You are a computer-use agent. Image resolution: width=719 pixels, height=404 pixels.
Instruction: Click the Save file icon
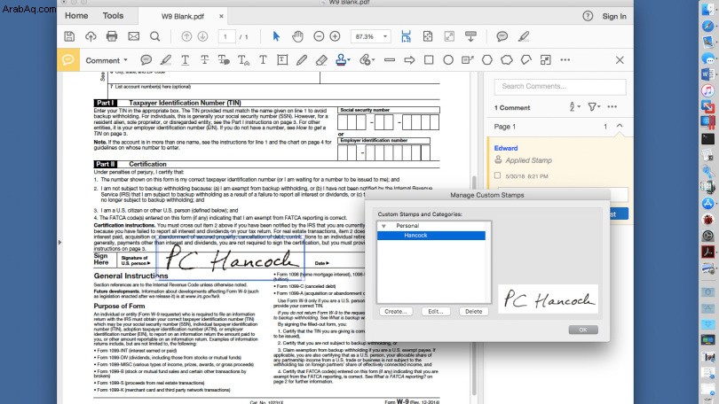tap(69, 36)
